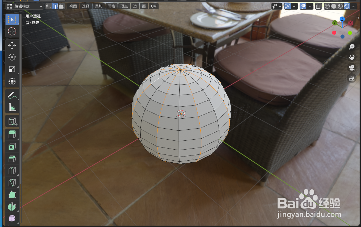Open the 网格 menu
The width and height of the screenshot is (361, 227).
(111, 6)
